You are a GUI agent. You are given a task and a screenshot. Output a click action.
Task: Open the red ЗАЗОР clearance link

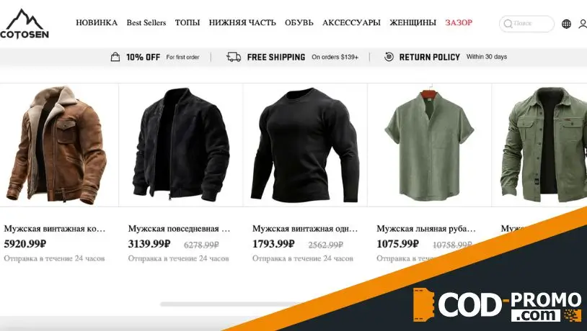pyautogui.click(x=459, y=22)
